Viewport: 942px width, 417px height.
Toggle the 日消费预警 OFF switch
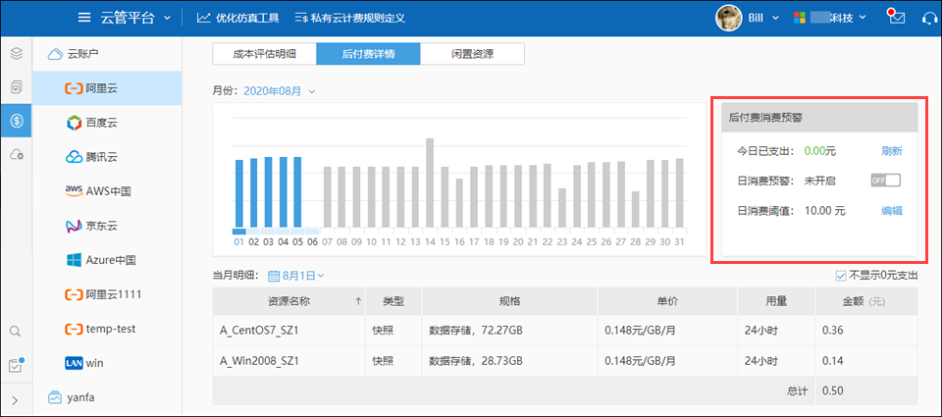tap(885, 180)
